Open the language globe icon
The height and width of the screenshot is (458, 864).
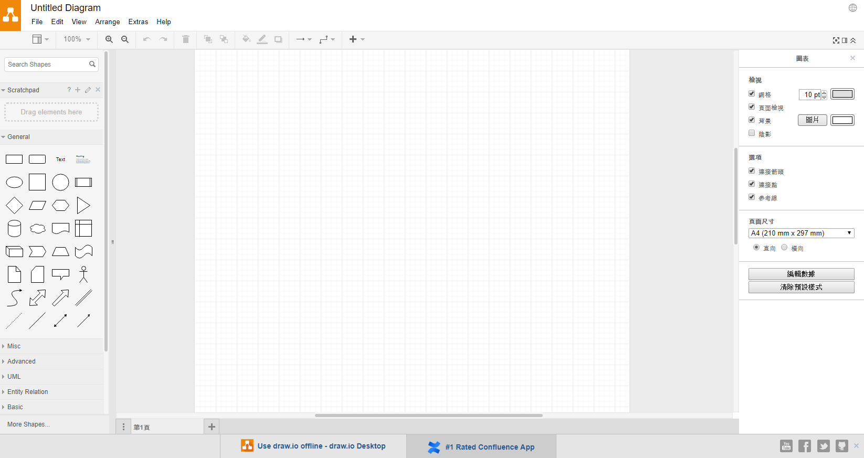[853, 7]
